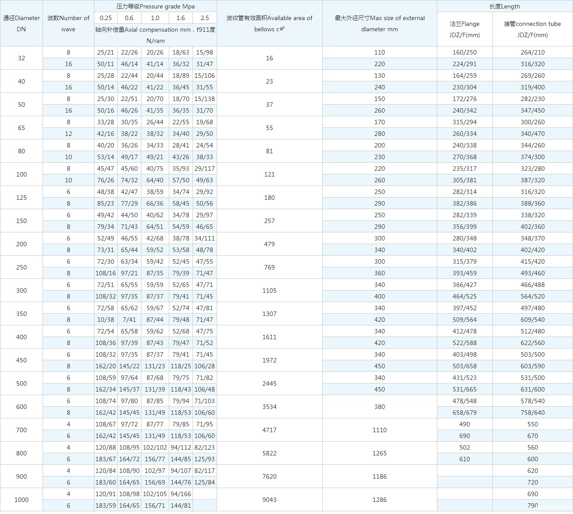Select the 法兰Flange JDZ/F(mm) column header
This screenshot has width=573, height=514.
(x=465, y=29)
